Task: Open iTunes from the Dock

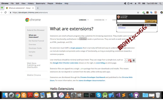Action: tap(61, 95)
